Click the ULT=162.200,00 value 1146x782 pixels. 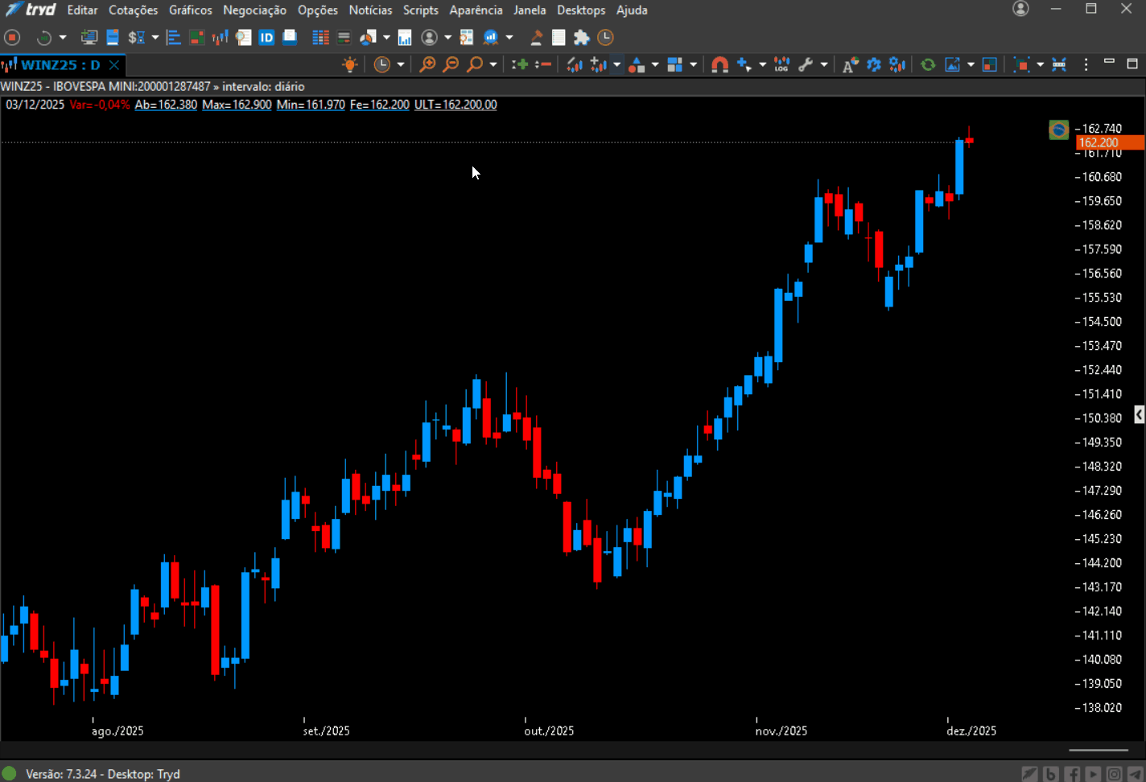(x=456, y=105)
